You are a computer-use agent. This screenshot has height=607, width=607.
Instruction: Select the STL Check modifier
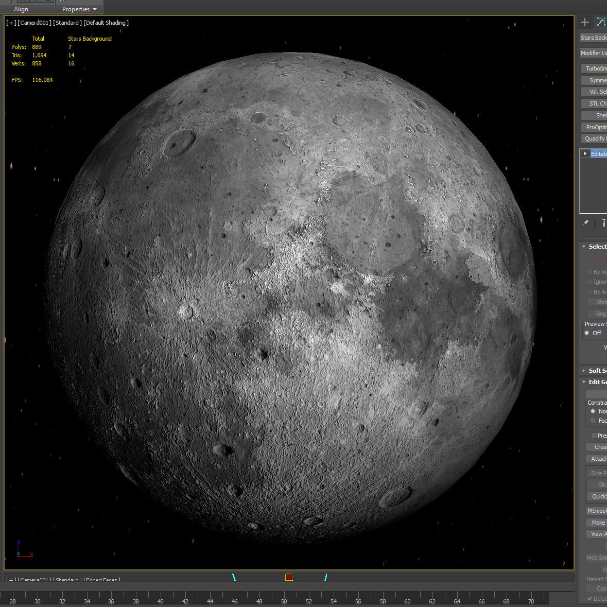coord(597,103)
